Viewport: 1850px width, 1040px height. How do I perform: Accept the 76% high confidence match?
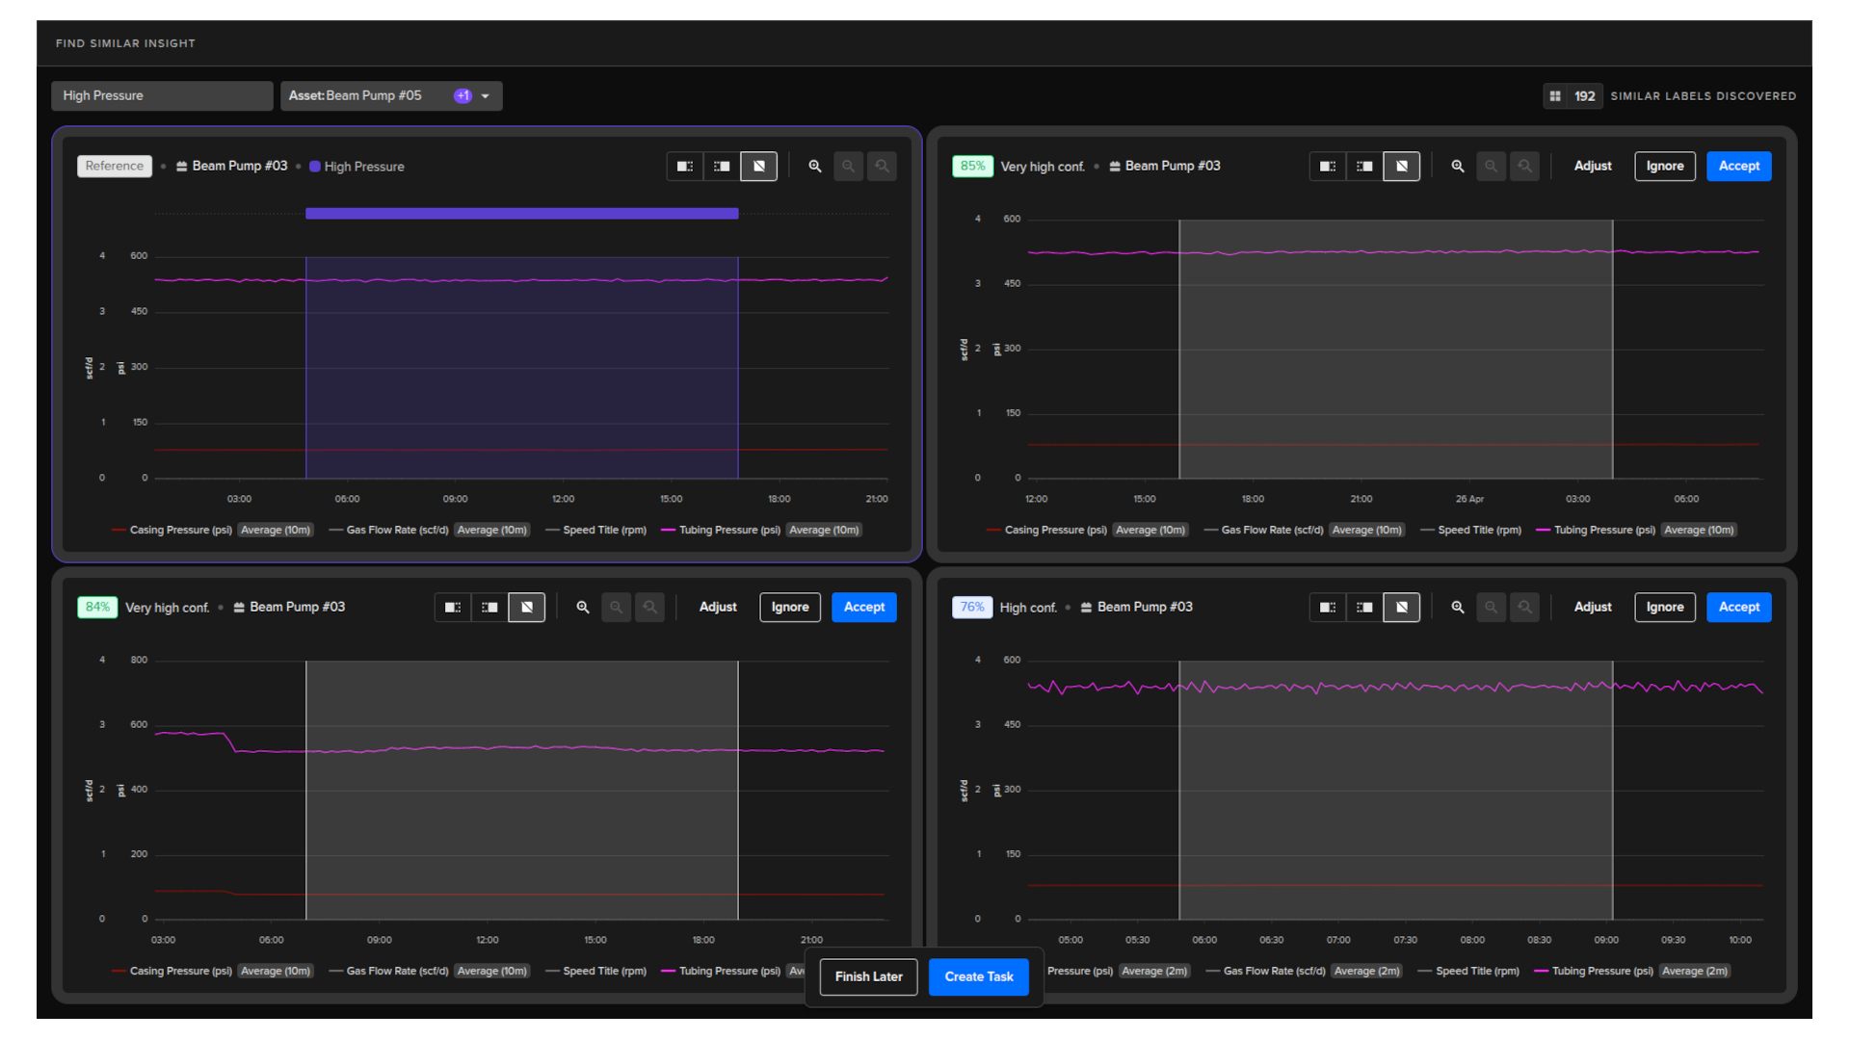1739,608
